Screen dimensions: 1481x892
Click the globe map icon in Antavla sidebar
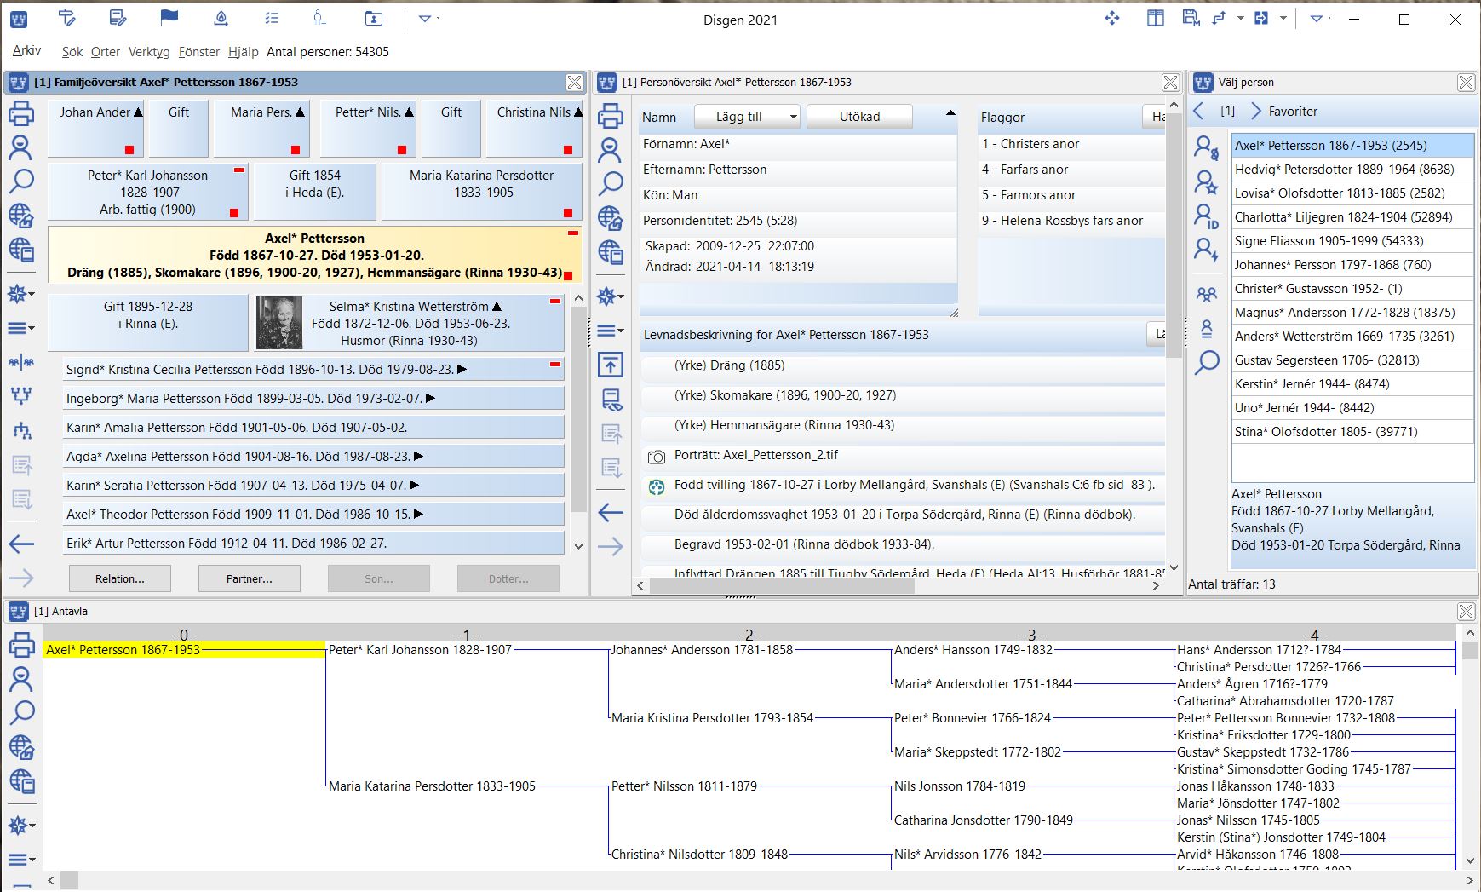pos(20,747)
